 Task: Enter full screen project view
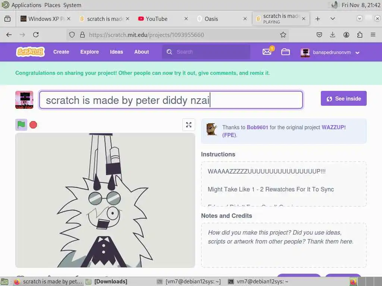(x=188, y=125)
